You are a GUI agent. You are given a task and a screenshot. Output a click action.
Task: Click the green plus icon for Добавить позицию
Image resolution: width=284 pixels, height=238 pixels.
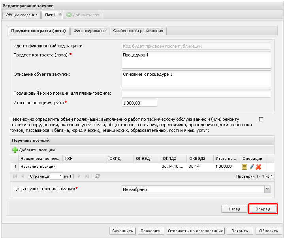(15, 150)
